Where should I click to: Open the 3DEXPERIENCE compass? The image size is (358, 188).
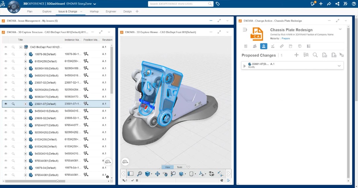pos(13,7)
